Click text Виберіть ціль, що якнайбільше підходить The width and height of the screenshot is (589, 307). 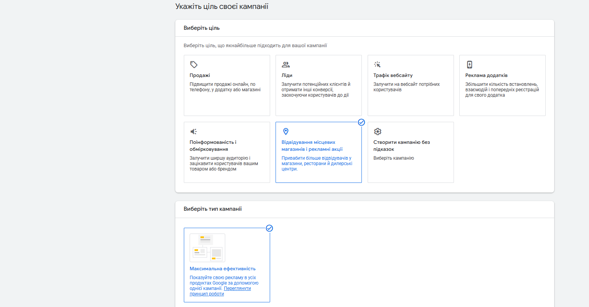[255, 46]
